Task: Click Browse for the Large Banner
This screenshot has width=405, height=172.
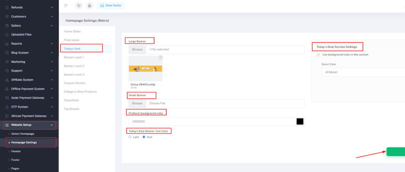Action: [137, 49]
